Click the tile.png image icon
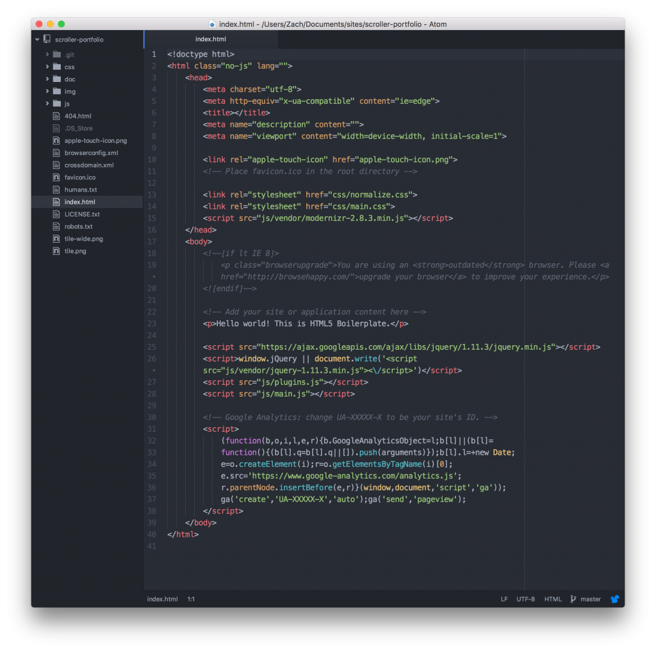The width and height of the screenshot is (656, 652). tap(56, 251)
